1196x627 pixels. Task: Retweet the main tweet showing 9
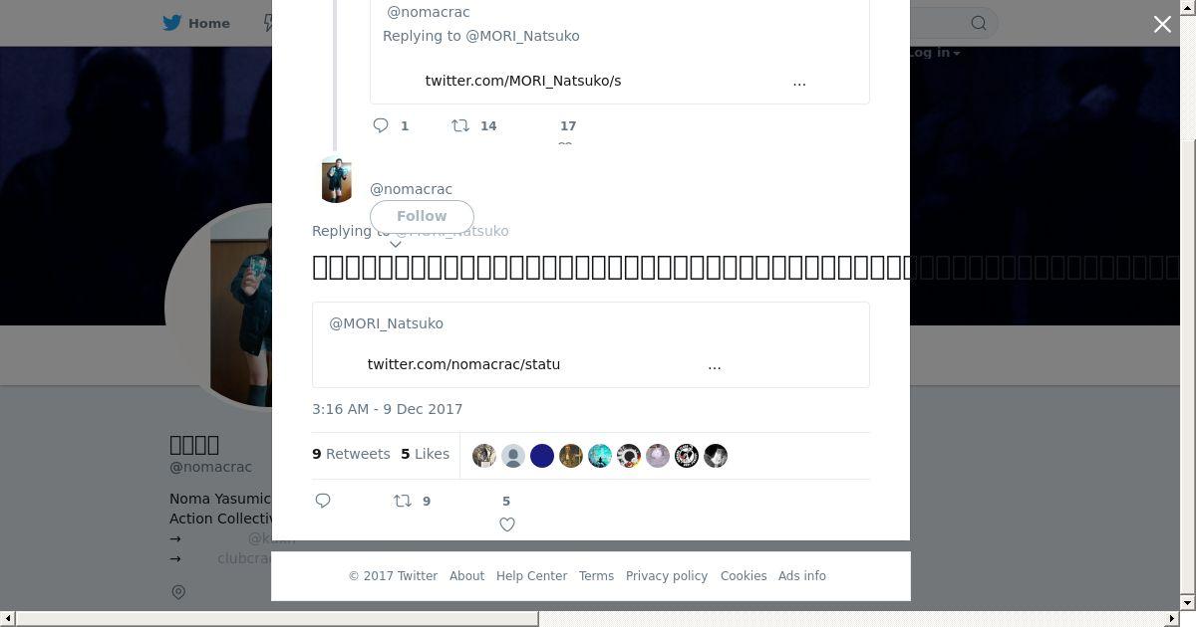pyautogui.click(x=403, y=501)
